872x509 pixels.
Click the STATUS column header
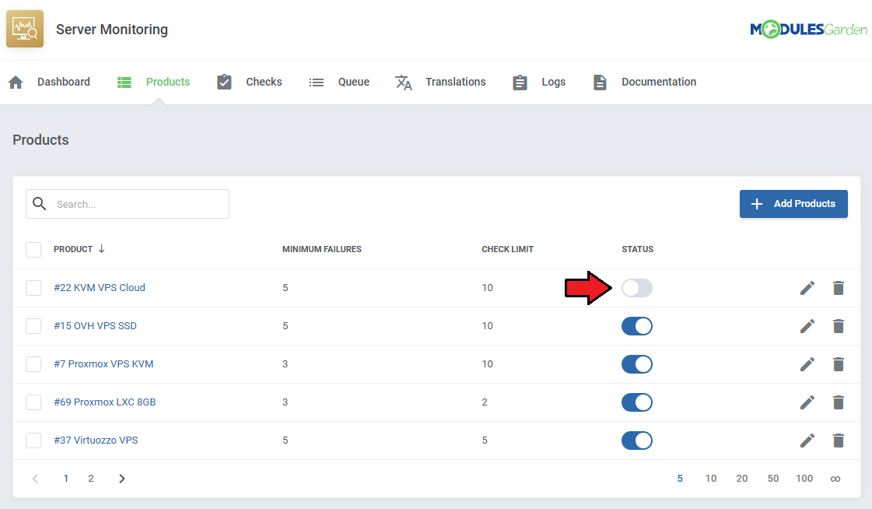click(637, 249)
